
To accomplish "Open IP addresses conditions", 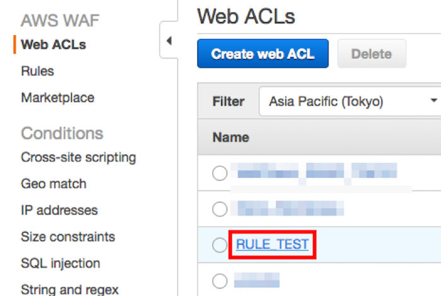I will [x=59, y=210].
